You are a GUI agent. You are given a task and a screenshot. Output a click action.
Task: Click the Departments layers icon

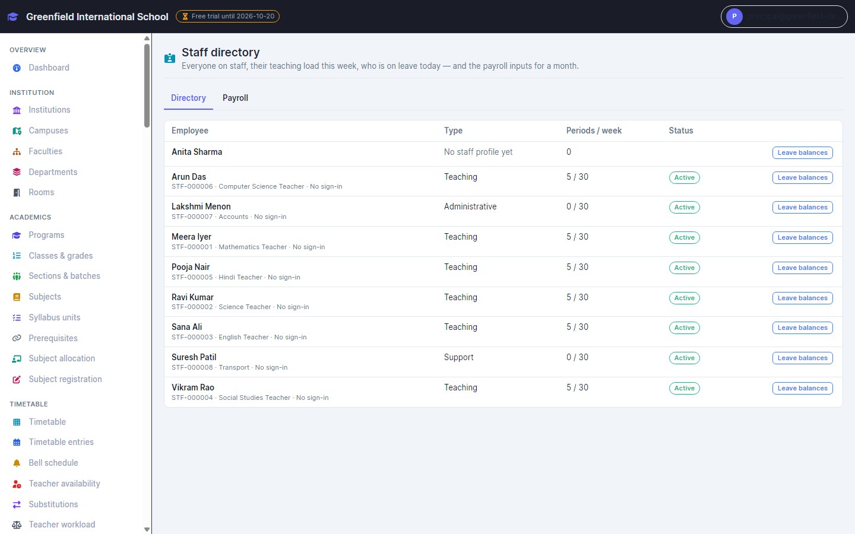pos(17,172)
